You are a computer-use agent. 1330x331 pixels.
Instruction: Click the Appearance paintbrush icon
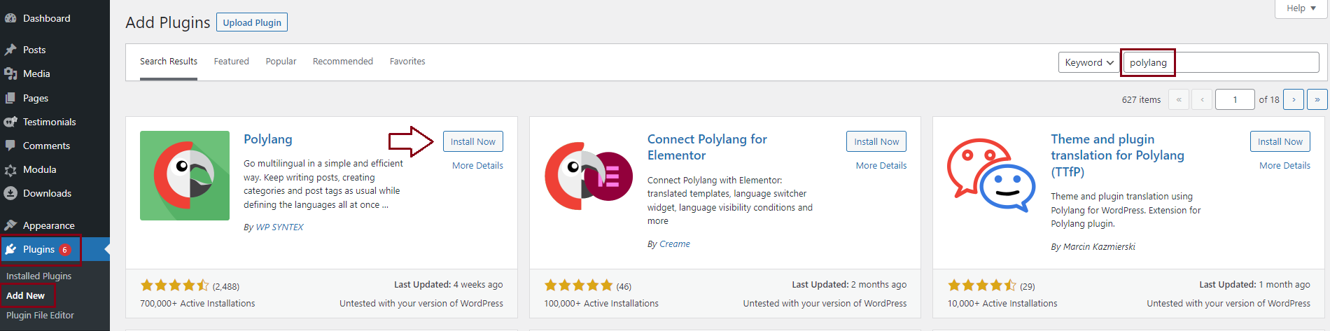pos(10,225)
